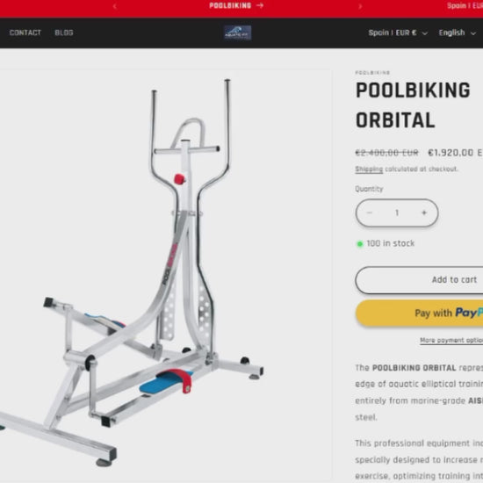This screenshot has height=483, width=483.
Task: Open the Shipping policy link
Action: tap(369, 169)
